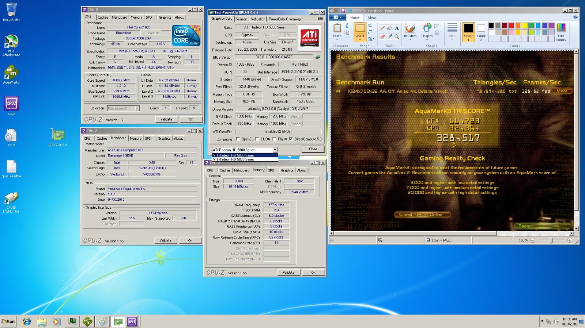The image size is (585, 328).
Task: Click the Windows Media Player taskbar icon
Action: pyautogui.click(x=56, y=321)
